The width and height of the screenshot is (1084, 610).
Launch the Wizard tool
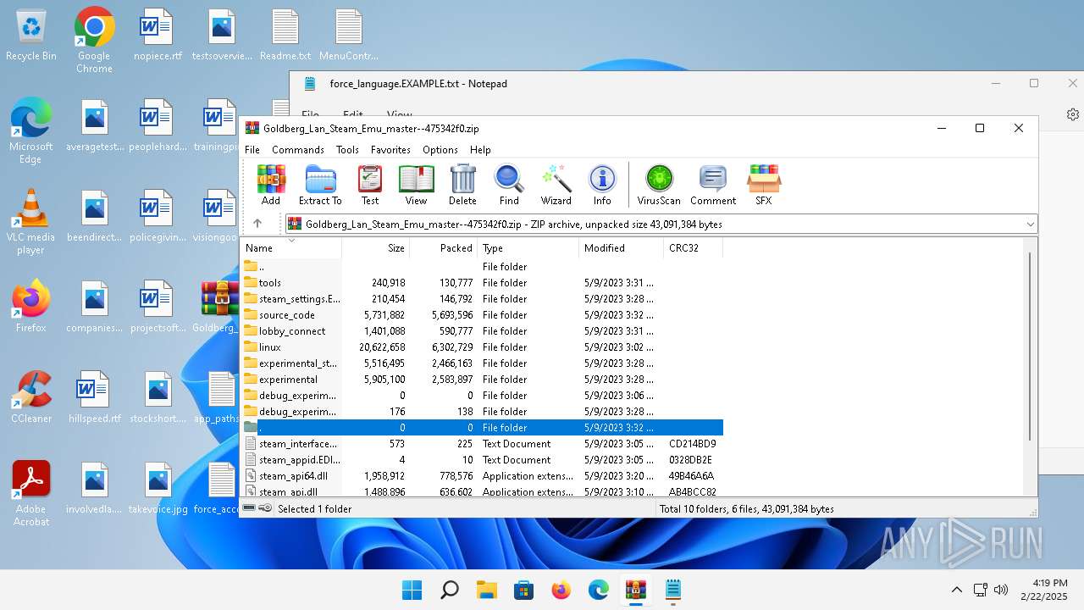(x=556, y=185)
